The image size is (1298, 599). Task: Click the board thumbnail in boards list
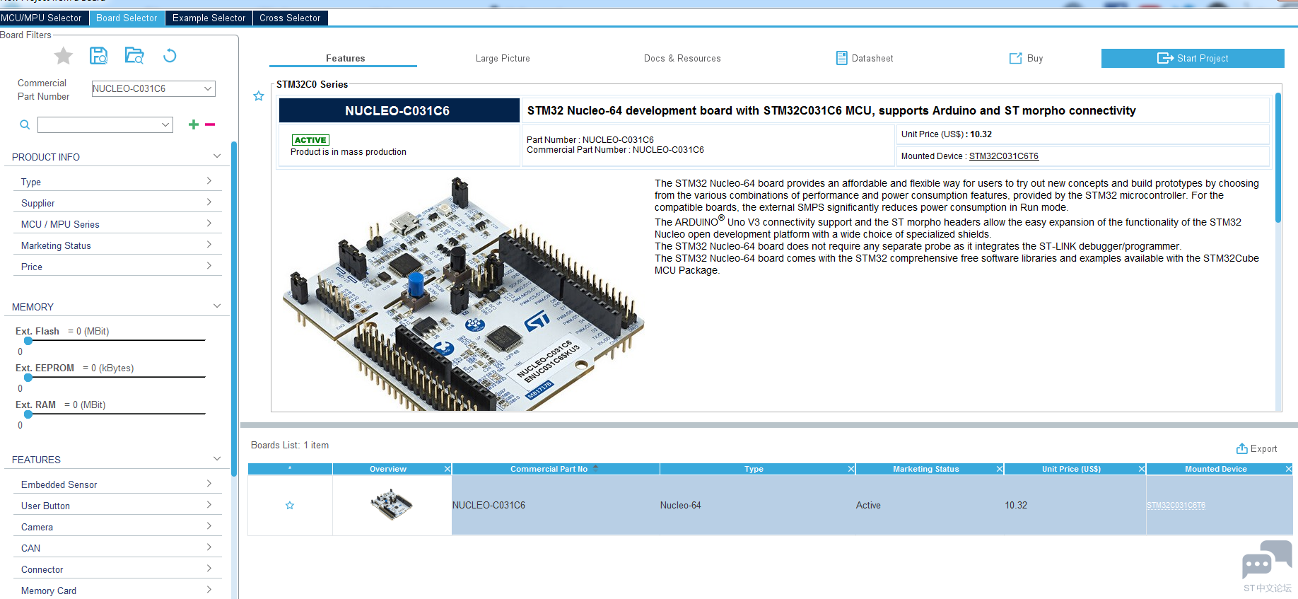(392, 505)
